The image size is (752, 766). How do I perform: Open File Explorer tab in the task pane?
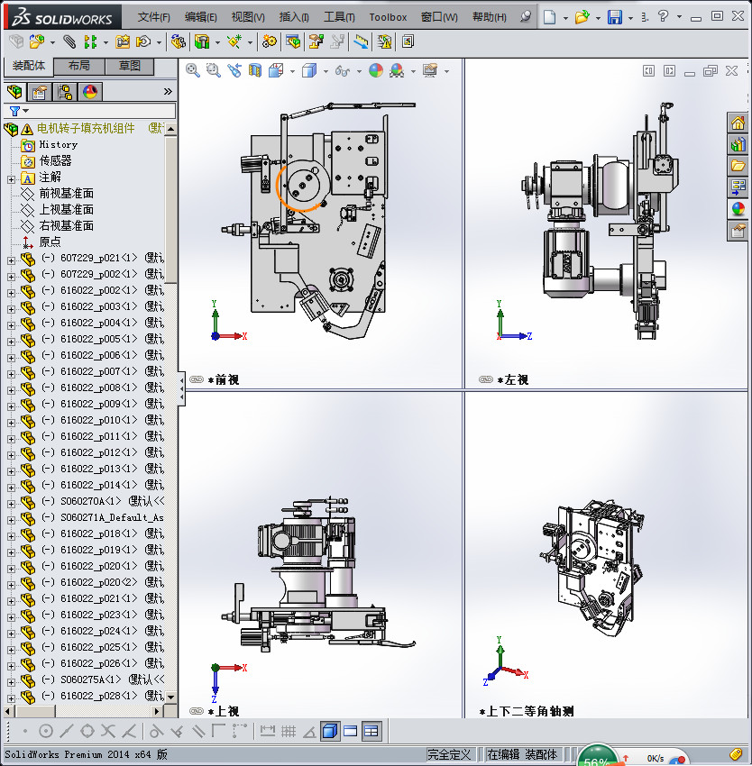point(738,166)
